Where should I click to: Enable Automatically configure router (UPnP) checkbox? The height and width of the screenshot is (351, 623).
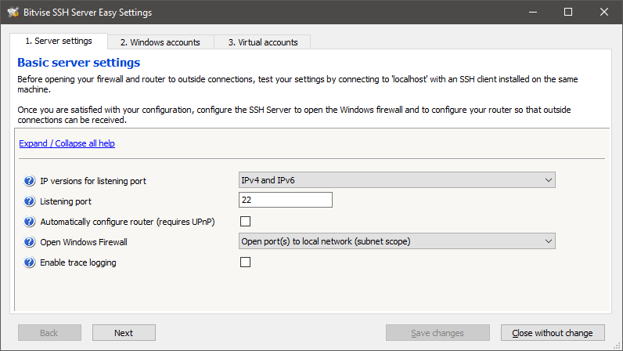pos(245,221)
